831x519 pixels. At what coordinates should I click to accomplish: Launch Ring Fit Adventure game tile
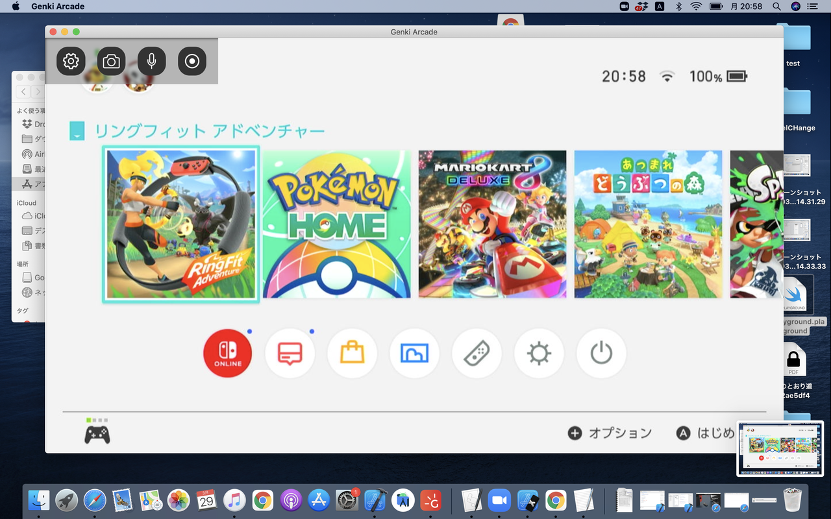[181, 224]
